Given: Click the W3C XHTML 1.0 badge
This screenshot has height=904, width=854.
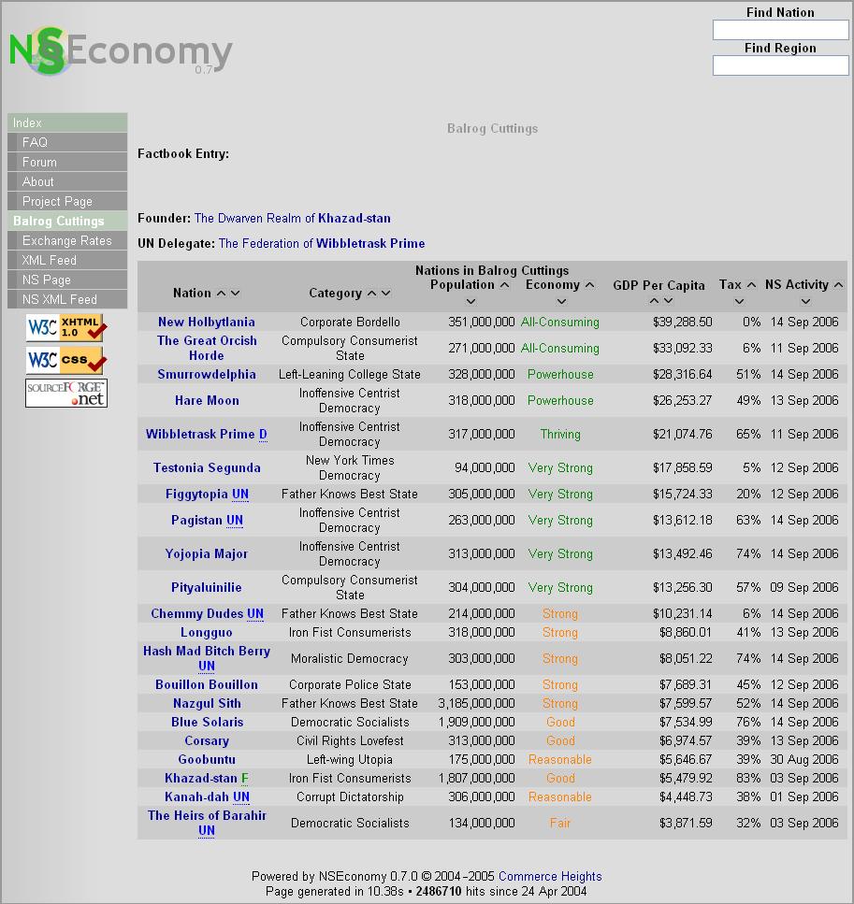Looking at the screenshot, I should (x=66, y=327).
